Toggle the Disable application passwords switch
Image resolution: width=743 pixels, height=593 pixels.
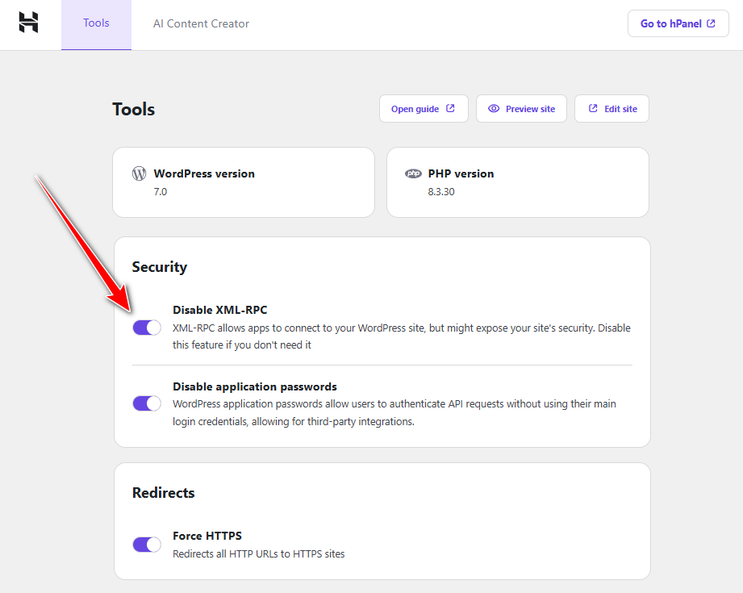[x=147, y=403]
